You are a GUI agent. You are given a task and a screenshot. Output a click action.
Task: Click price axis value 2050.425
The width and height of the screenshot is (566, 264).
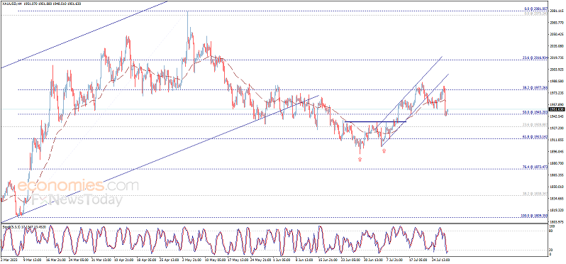click(x=556, y=35)
